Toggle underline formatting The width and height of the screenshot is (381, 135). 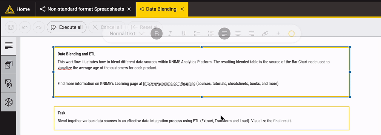point(184,34)
